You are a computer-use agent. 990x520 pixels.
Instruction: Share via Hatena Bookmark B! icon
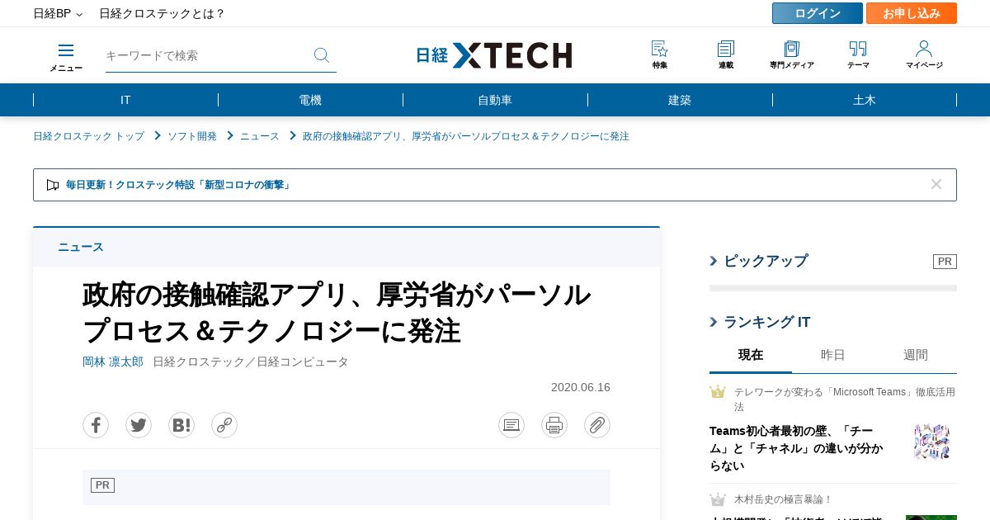[x=181, y=425]
